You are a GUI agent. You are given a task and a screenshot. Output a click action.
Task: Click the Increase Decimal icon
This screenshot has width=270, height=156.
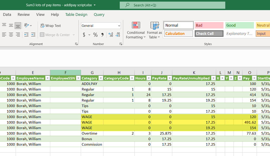coord(111,35)
